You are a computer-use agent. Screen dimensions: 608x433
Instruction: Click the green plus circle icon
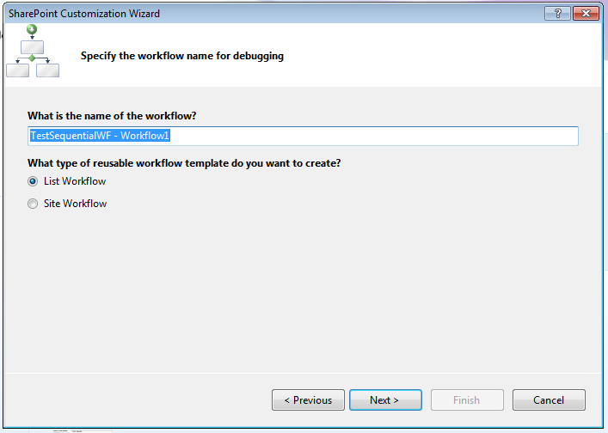32,29
